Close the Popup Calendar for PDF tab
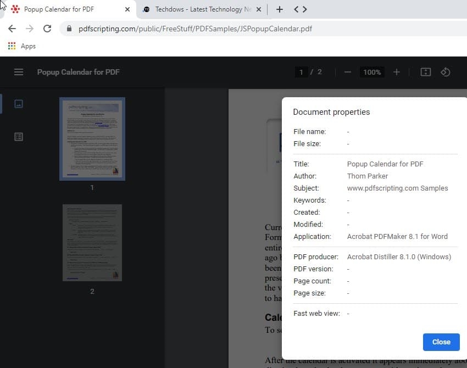Screen dimensions: 467x368 point(127,9)
